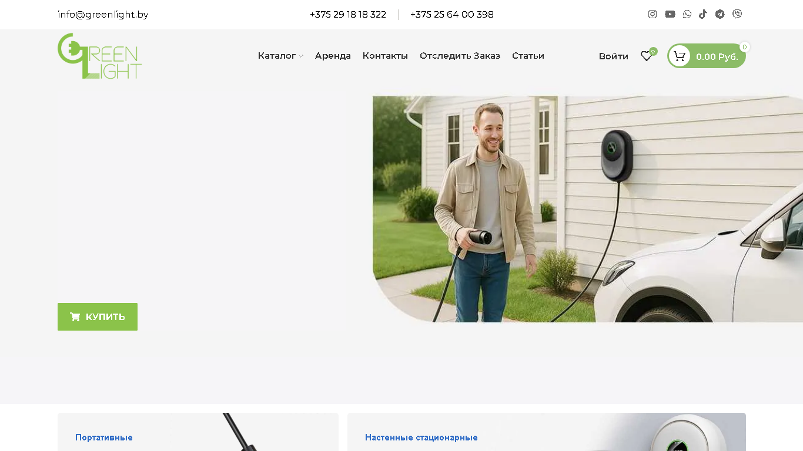Click the Green Light logo

[99, 56]
